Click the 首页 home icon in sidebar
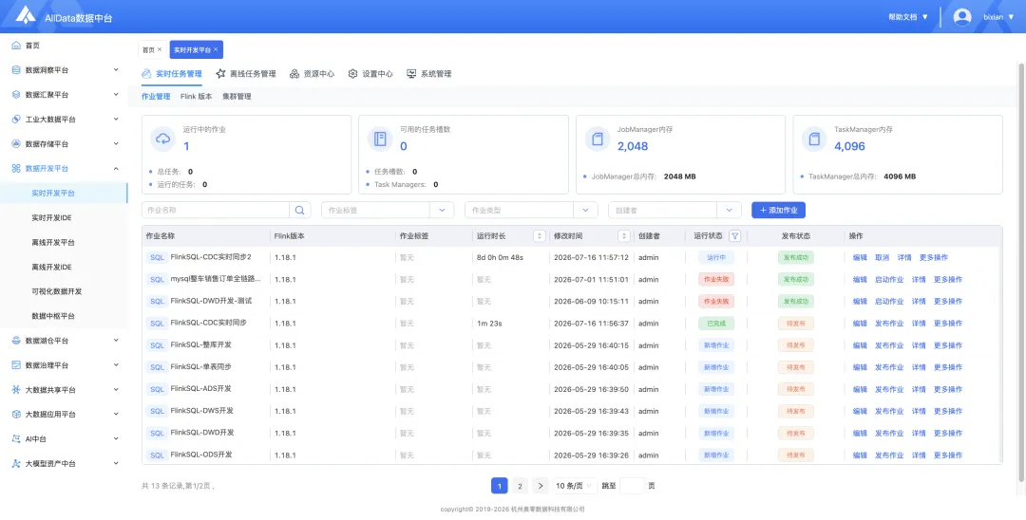 click(16, 46)
